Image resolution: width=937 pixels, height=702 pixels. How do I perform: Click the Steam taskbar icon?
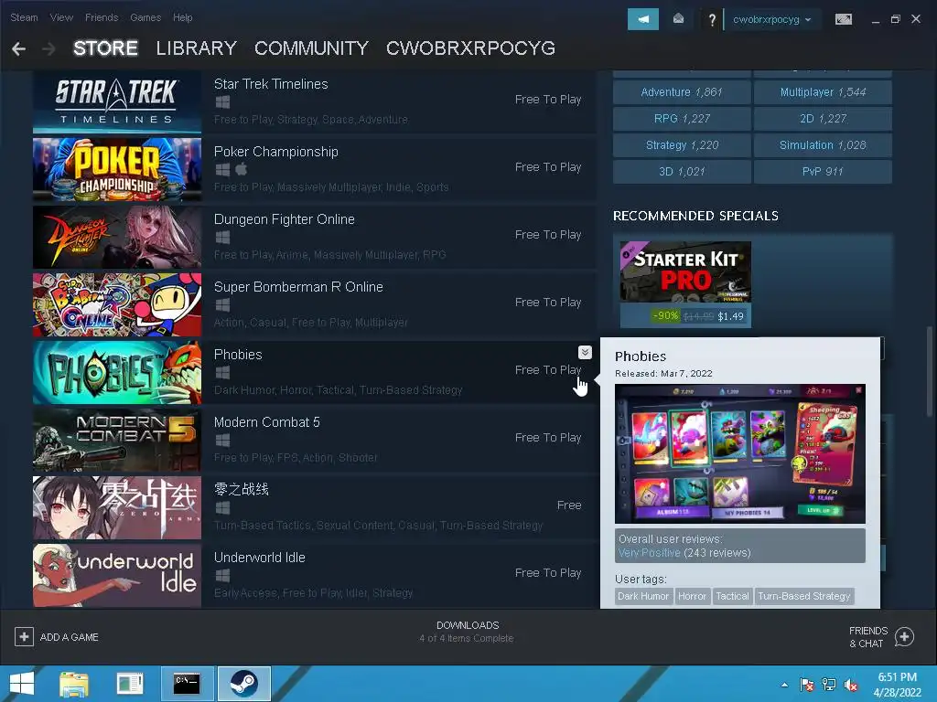[x=243, y=684]
